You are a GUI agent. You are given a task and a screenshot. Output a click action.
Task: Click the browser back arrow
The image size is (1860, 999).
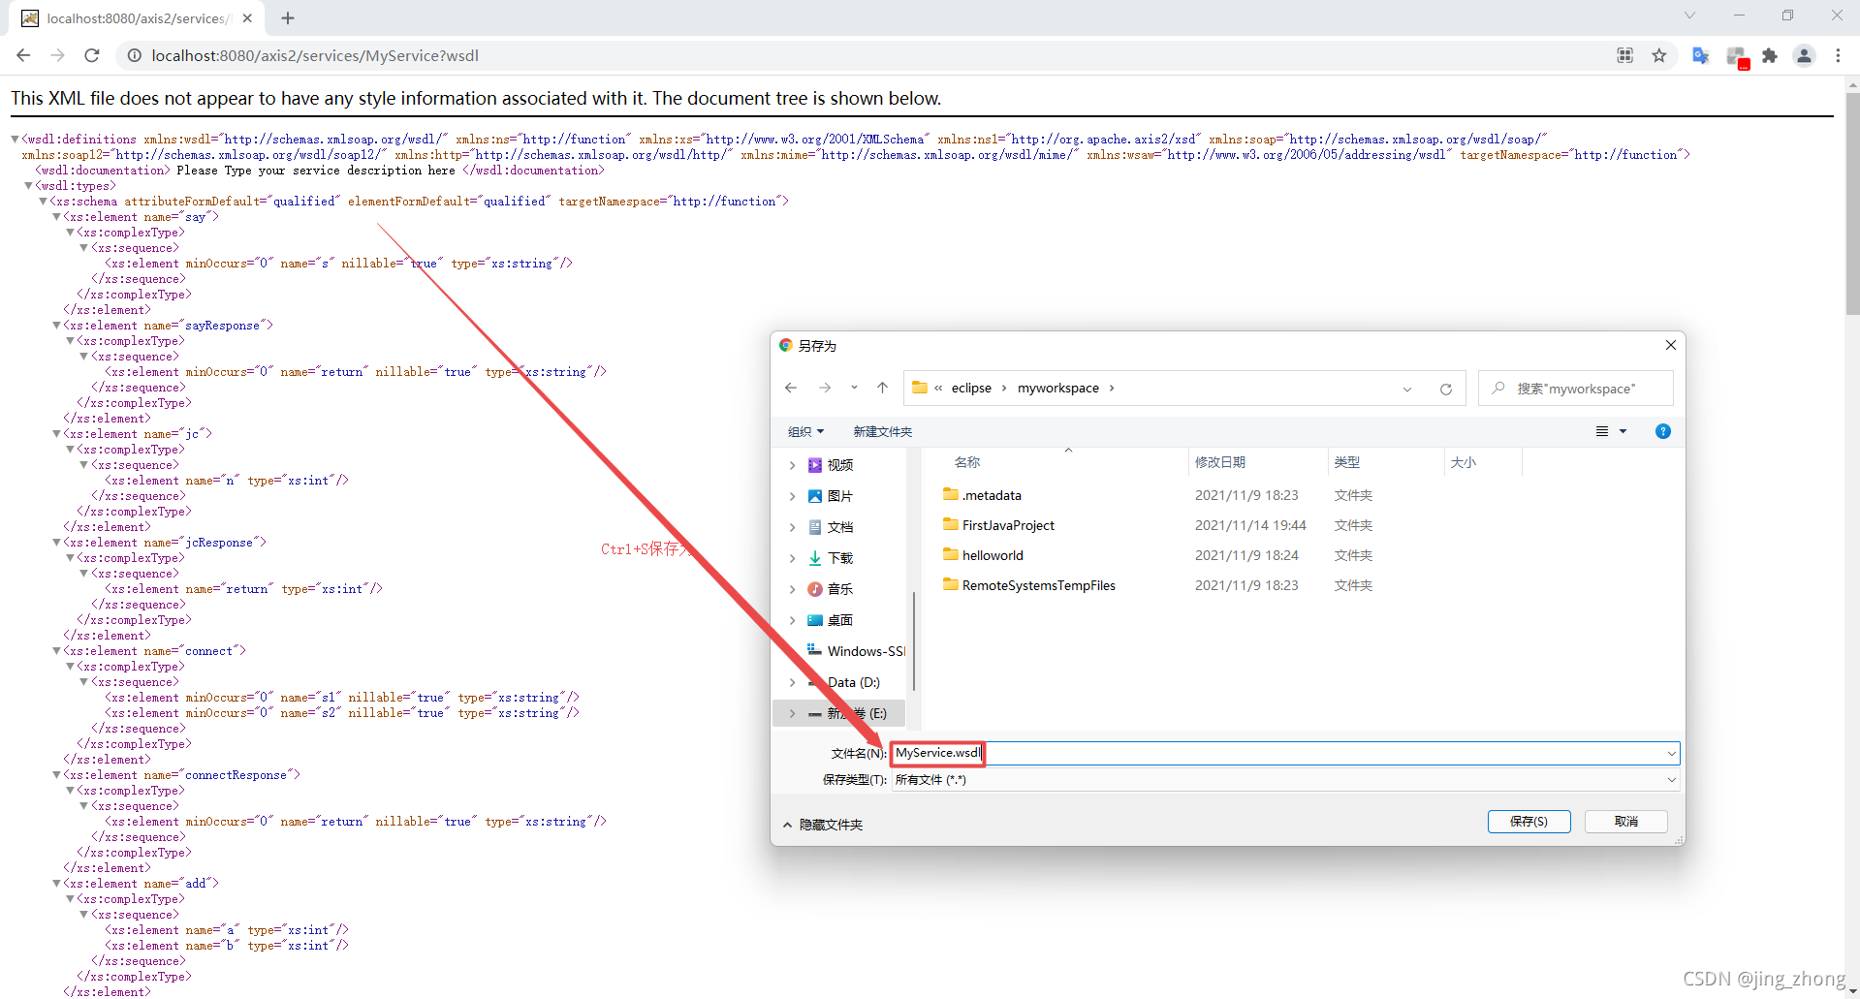pyautogui.click(x=23, y=55)
